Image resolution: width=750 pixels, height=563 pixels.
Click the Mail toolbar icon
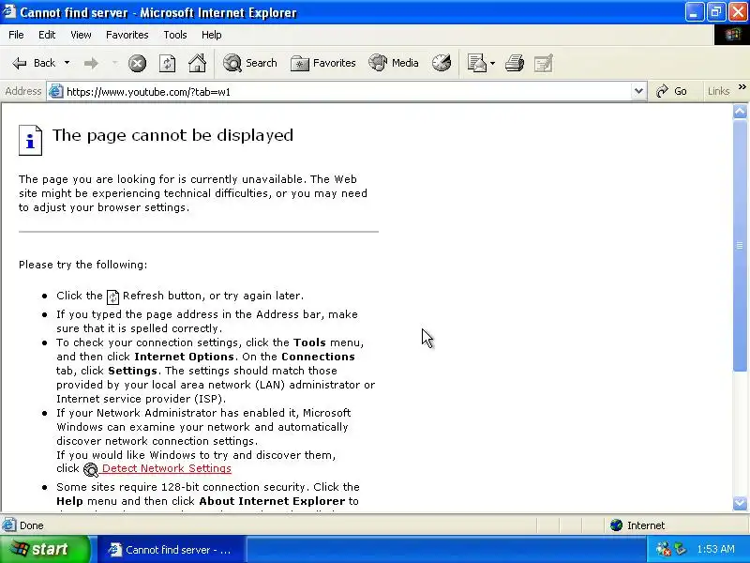pyautogui.click(x=477, y=63)
